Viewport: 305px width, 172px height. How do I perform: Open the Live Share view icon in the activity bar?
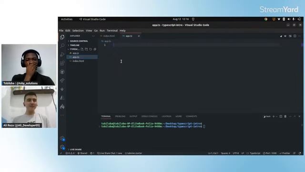tap(62, 81)
